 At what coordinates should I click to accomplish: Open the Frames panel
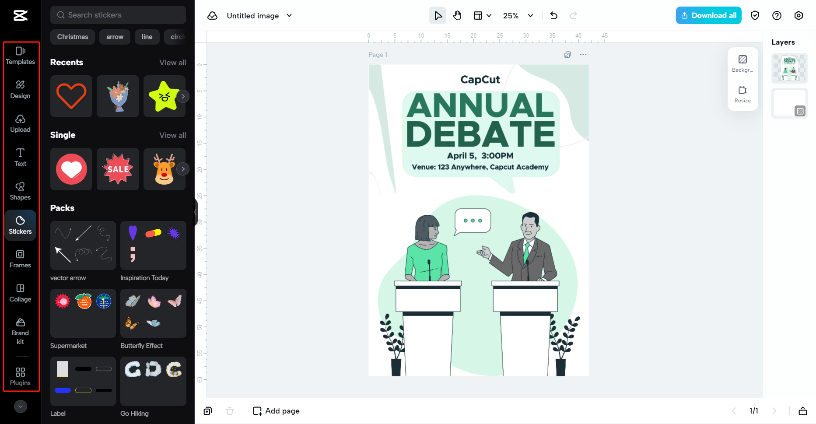(x=20, y=259)
